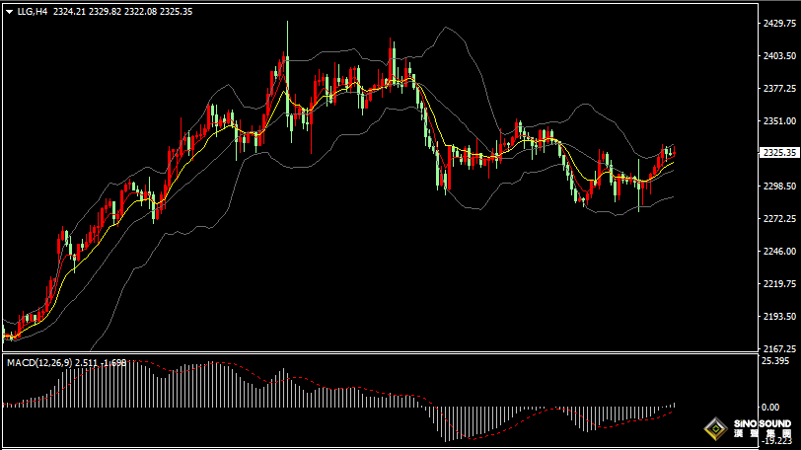Click the triangle arrow before LLG,H4

(9, 11)
